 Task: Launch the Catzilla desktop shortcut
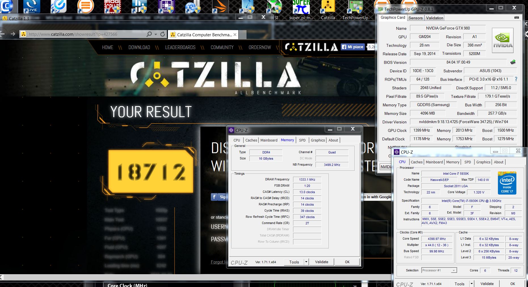point(328,10)
